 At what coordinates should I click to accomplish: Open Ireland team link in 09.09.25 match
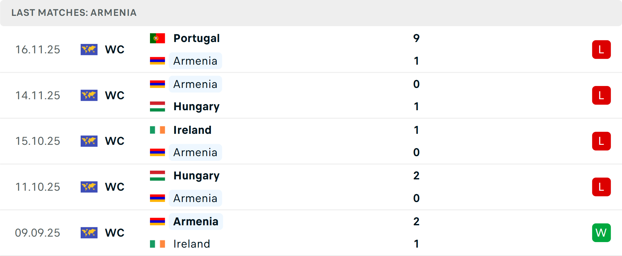click(x=192, y=244)
